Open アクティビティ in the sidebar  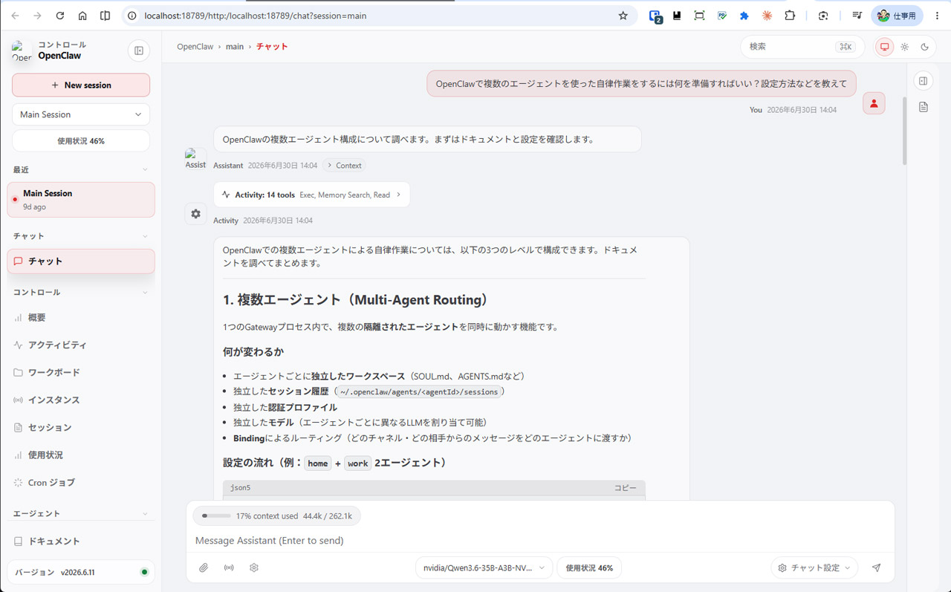pos(81,345)
